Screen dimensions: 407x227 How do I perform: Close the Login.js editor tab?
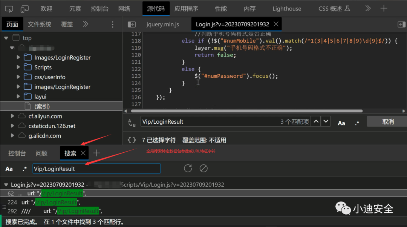tap(276, 24)
